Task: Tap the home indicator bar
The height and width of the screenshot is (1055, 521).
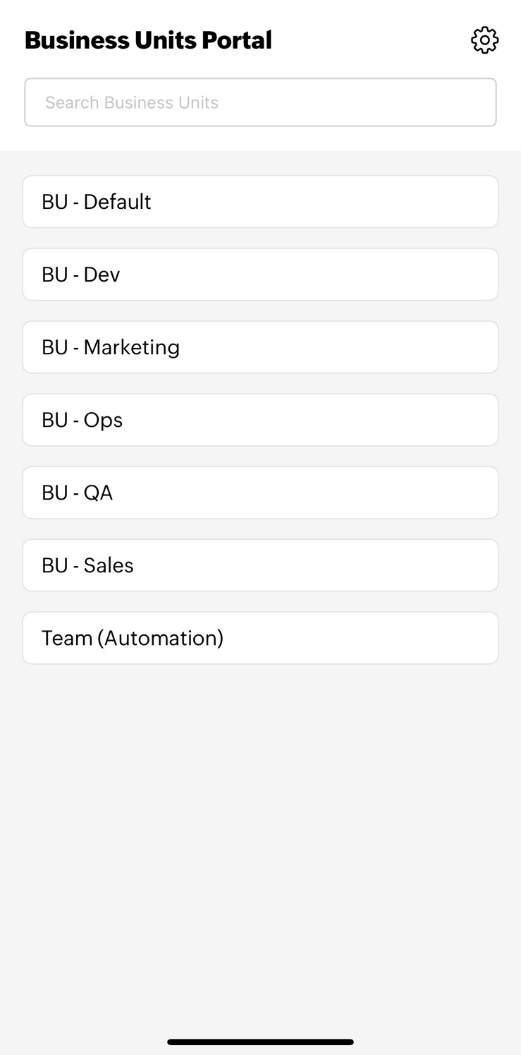Action: pos(260,1042)
